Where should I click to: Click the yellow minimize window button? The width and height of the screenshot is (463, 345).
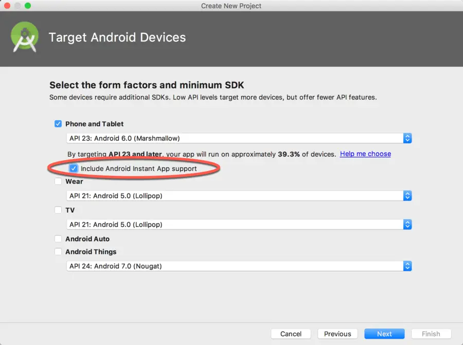17,6
